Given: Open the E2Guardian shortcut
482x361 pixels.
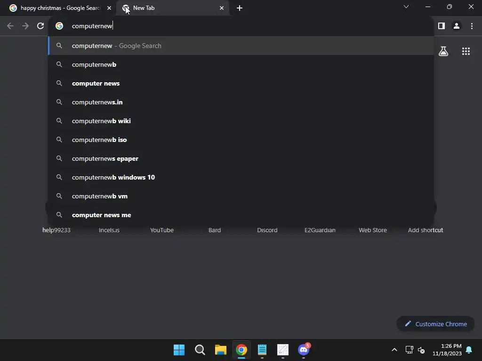Looking at the screenshot, I should coord(320,230).
